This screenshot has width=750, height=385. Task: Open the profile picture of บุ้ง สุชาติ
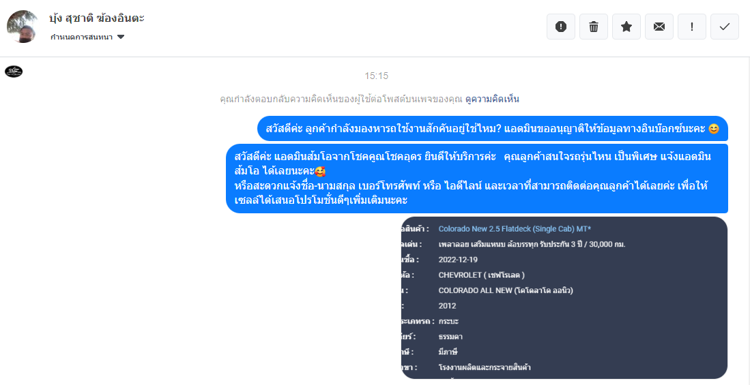(x=22, y=27)
